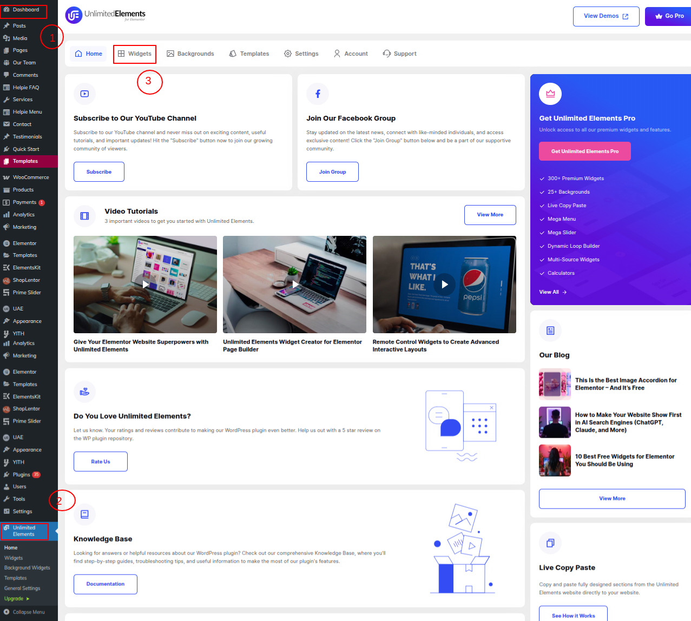This screenshot has height=621, width=691.
Task: Click the Media icon in sidebar
Action: point(6,38)
